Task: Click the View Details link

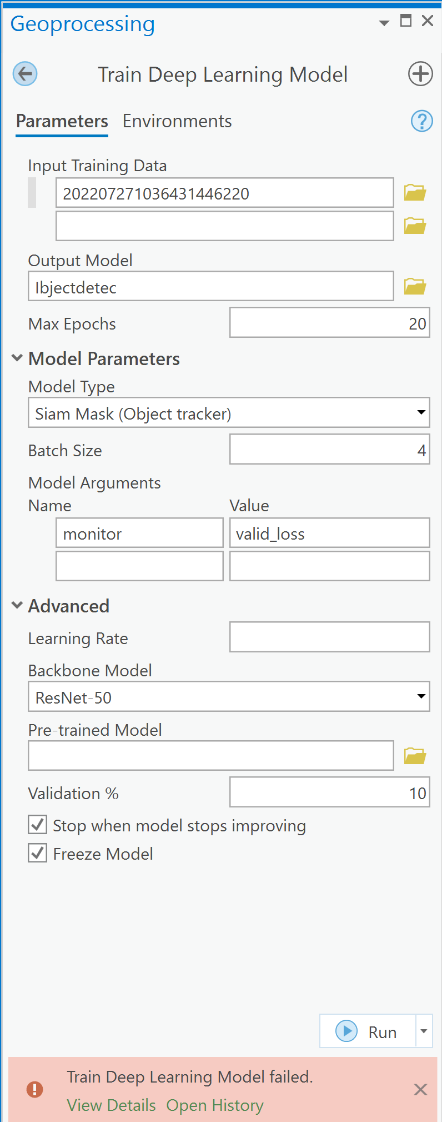Action: (x=111, y=1105)
